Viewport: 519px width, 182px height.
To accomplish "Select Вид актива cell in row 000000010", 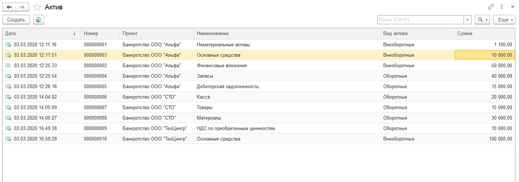I will 417,139.
